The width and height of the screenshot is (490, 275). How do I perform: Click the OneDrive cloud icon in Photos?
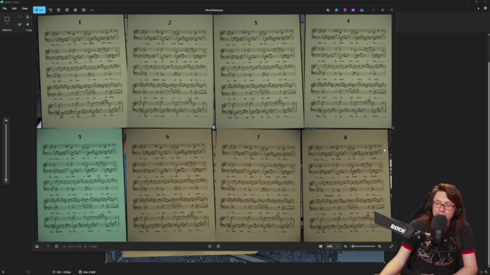click(362, 10)
